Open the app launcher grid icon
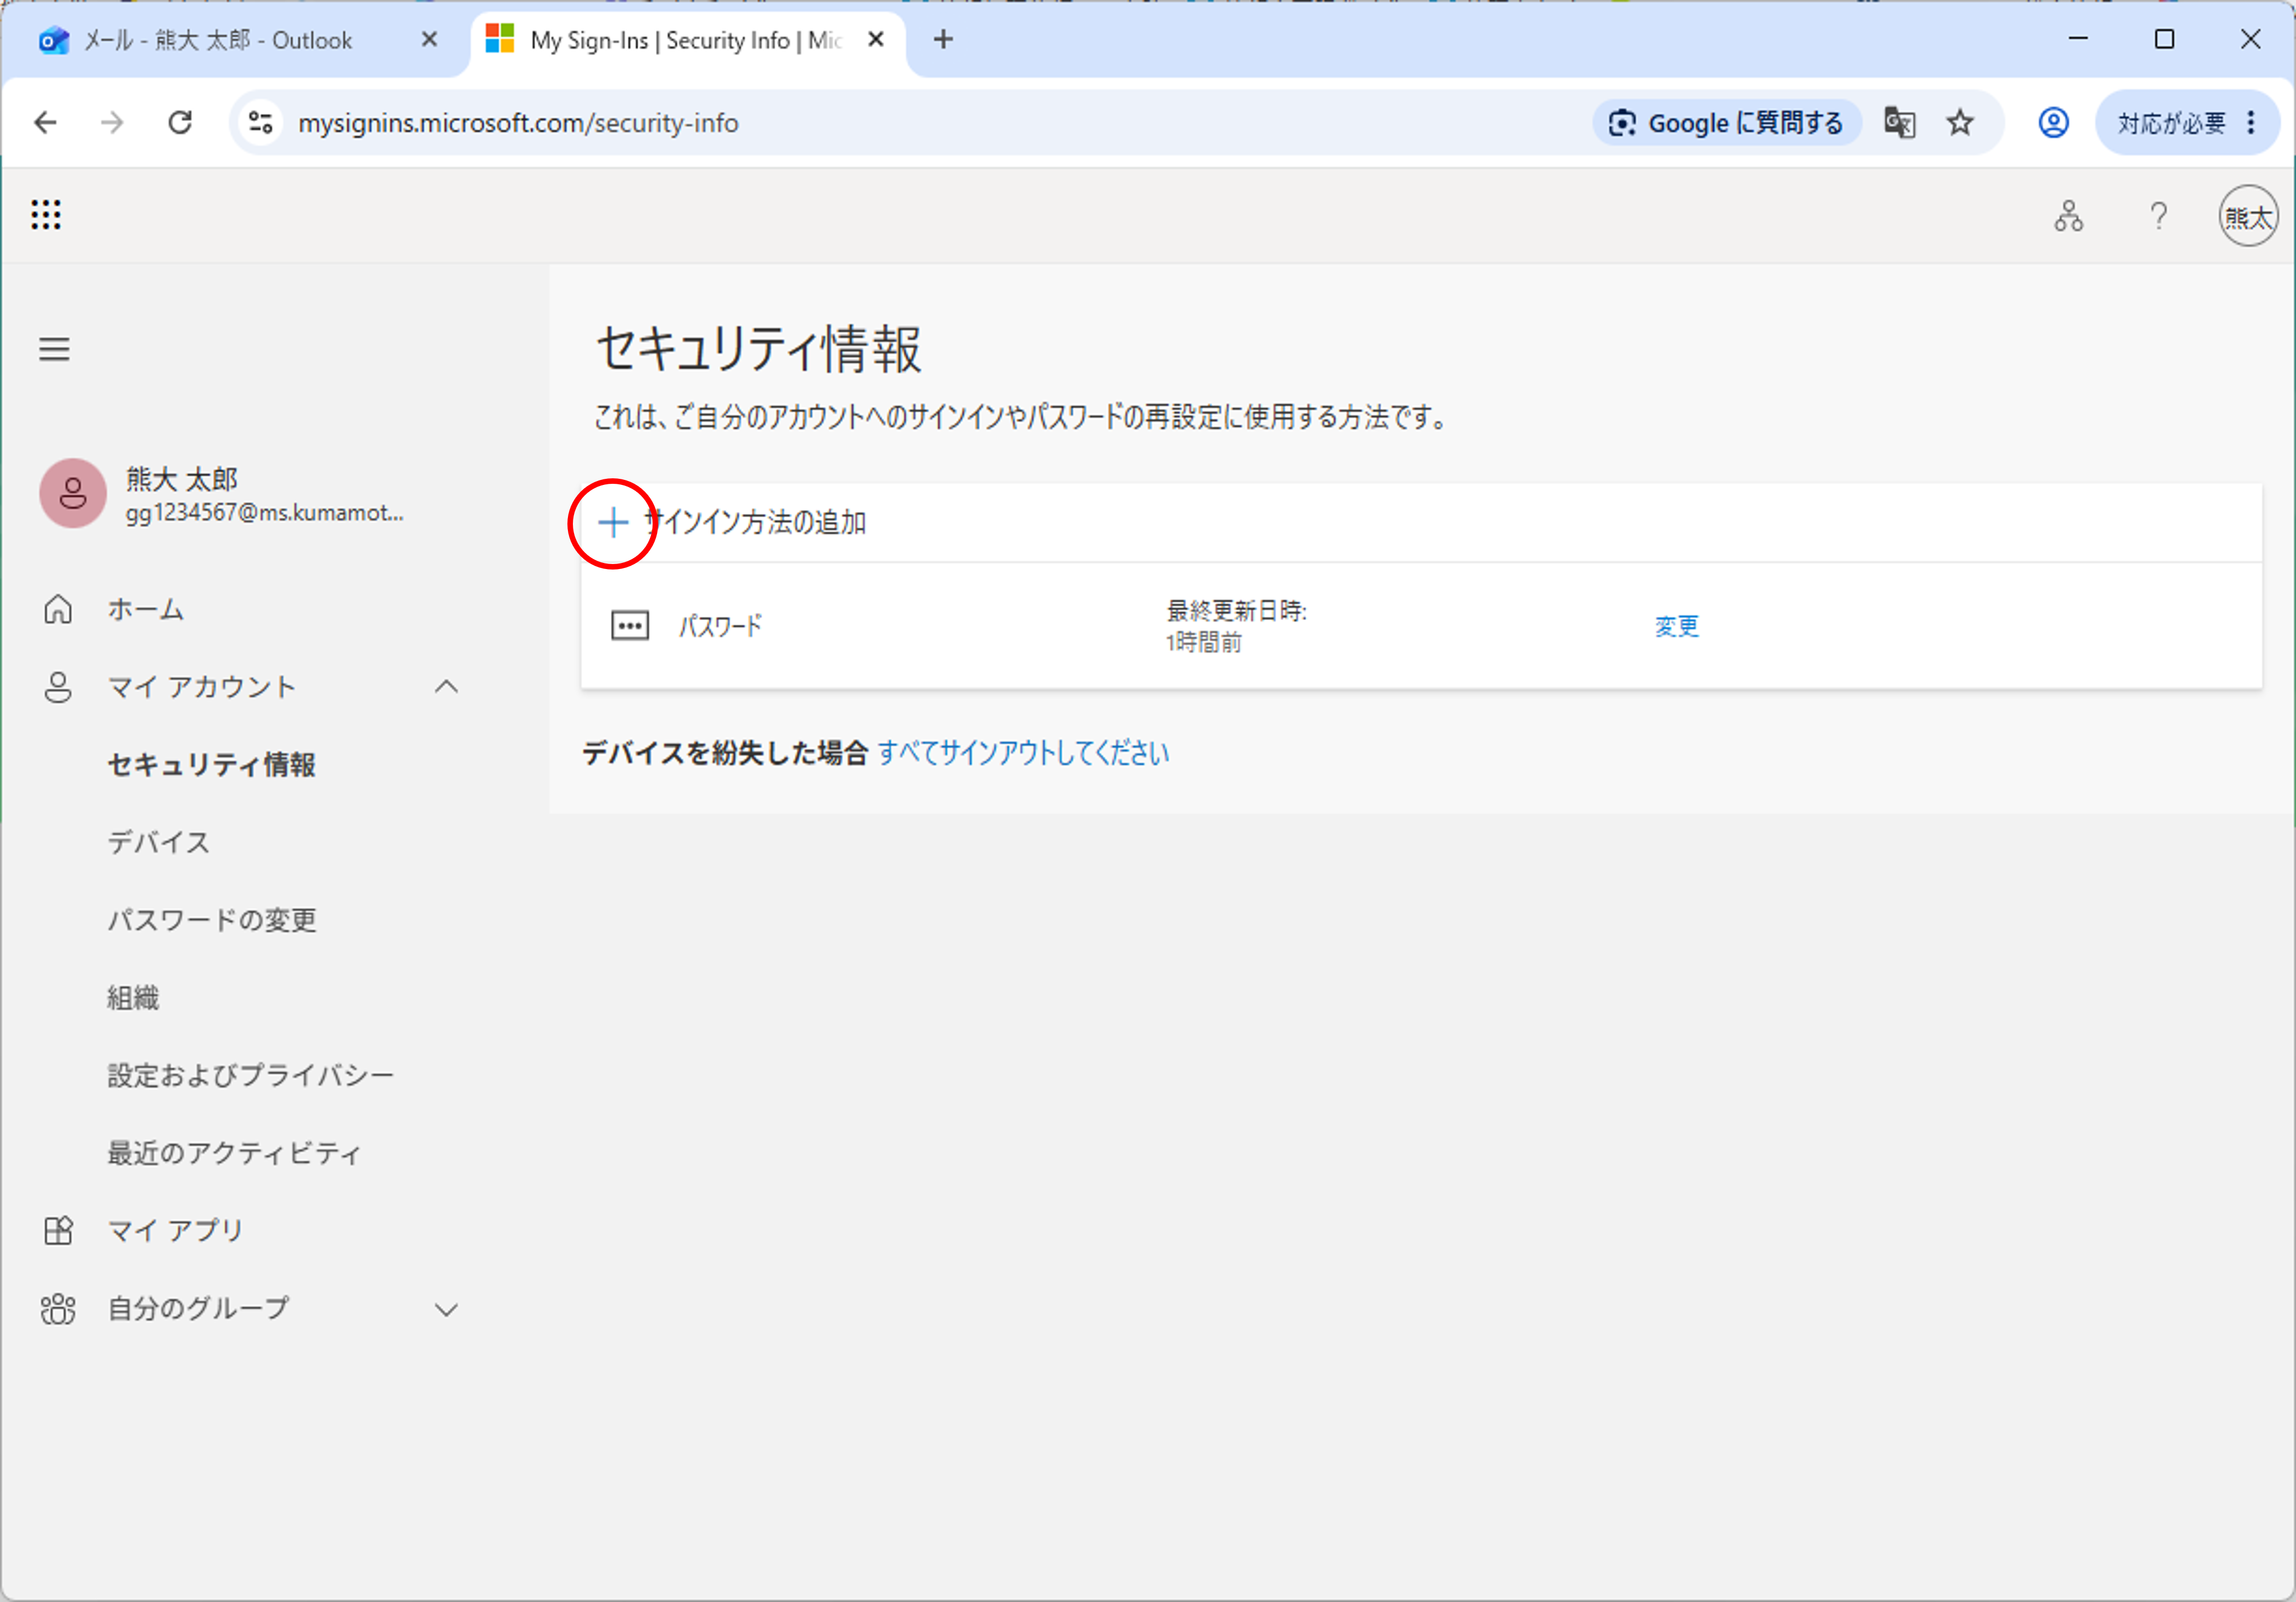Screen dimensions: 2296x1602 [46, 215]
